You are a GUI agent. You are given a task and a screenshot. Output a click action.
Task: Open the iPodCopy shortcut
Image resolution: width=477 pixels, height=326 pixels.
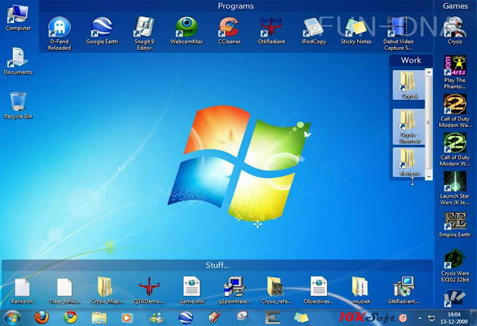[314, 31]
